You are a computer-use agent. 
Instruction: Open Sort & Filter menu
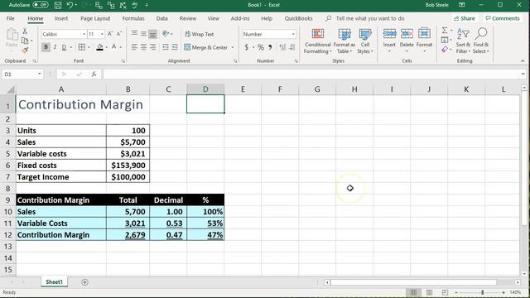point(463,41)
